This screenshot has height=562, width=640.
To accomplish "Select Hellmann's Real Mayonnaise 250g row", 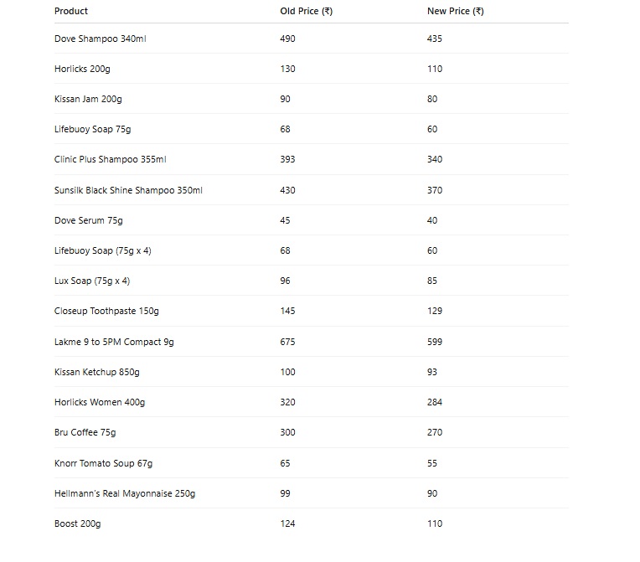I will 125,493.
